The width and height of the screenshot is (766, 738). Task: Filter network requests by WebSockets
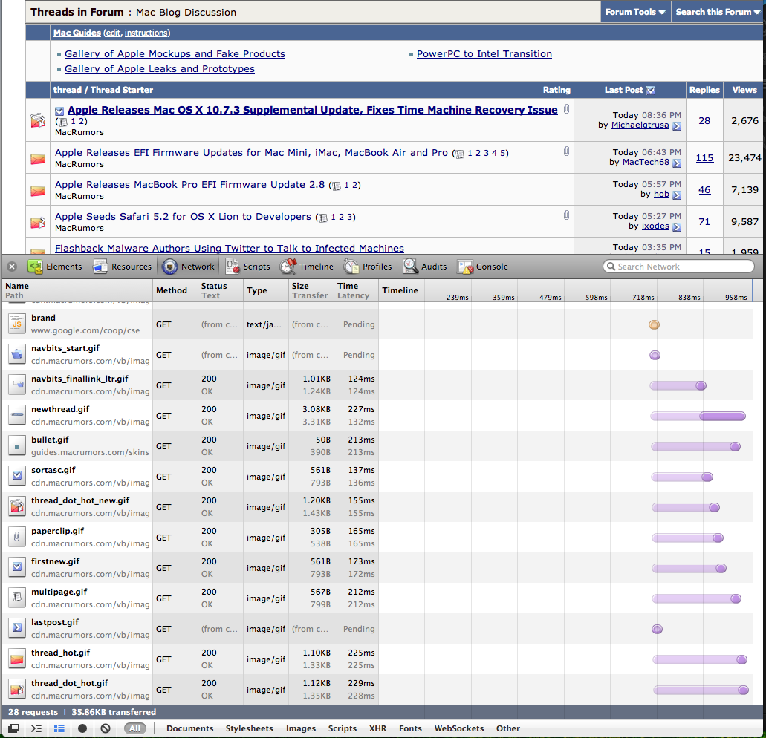(x=458, y=728)
